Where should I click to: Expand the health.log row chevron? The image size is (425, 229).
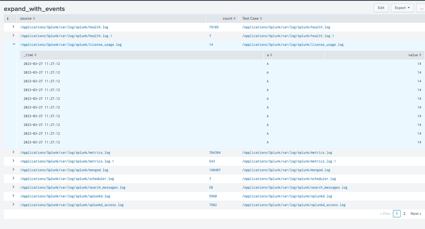[x=14, y=27]
